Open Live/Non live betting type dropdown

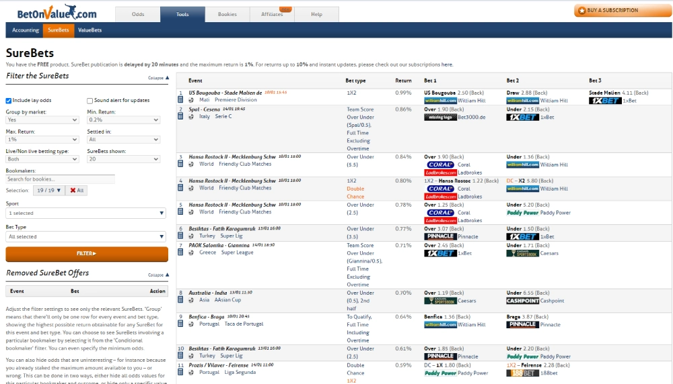42,159
